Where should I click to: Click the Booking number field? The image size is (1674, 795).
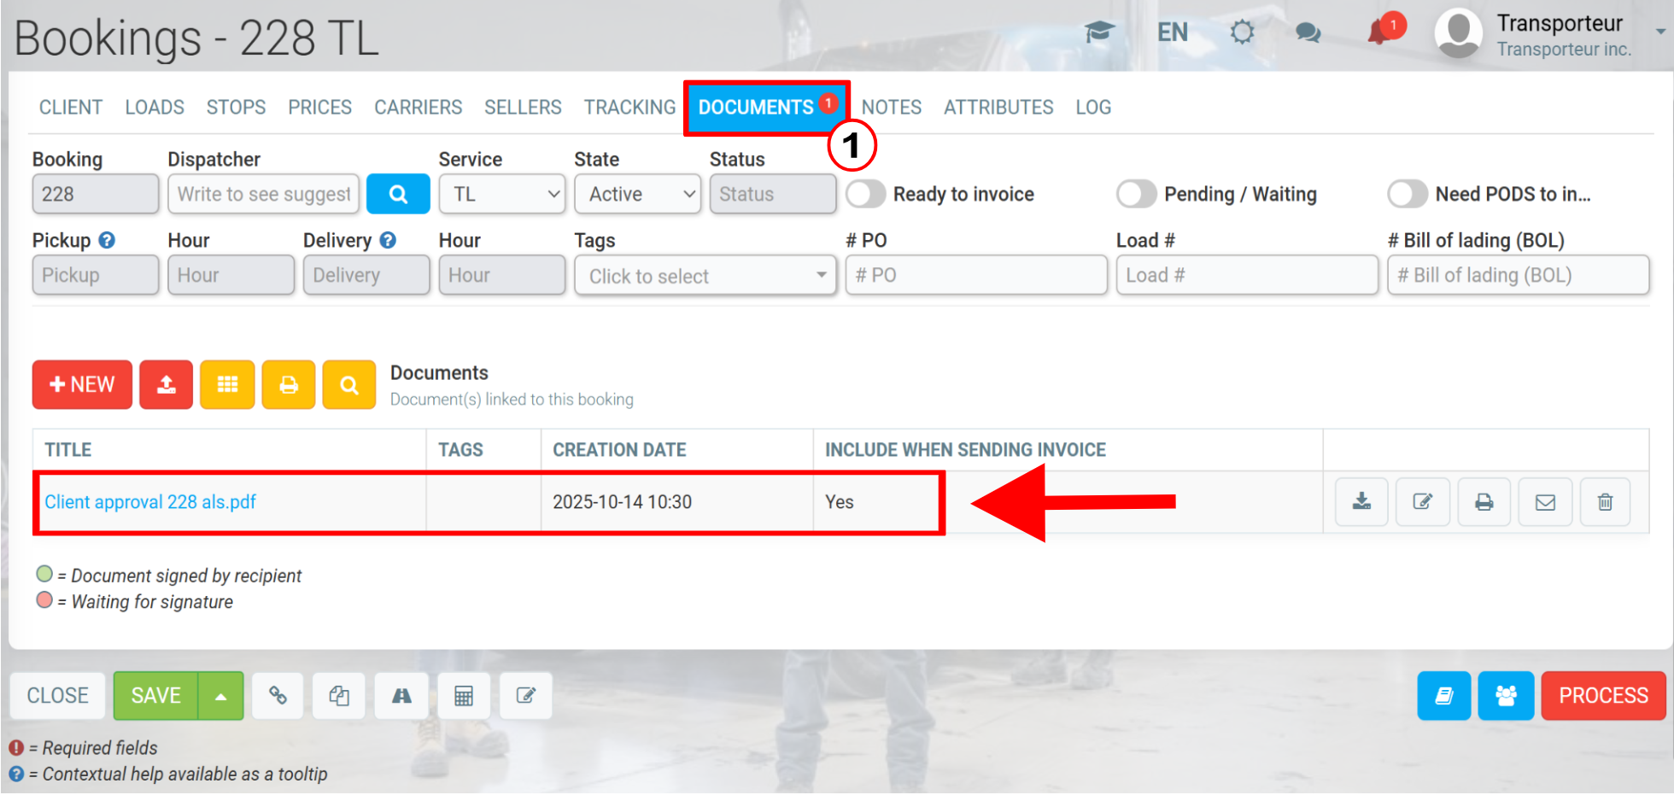[x=96, y=194]
